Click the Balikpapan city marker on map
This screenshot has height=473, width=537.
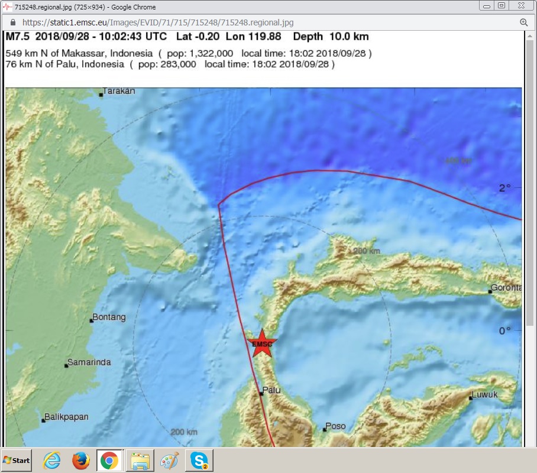43,420
